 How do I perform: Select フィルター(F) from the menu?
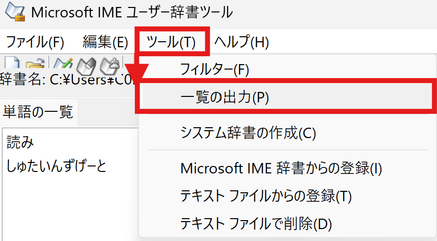pyautogui.click(x=214, y=69)
